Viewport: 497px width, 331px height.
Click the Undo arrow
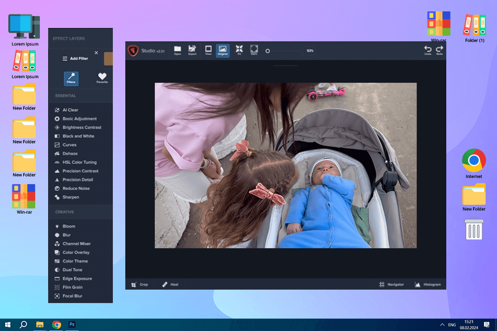point(428,50)
